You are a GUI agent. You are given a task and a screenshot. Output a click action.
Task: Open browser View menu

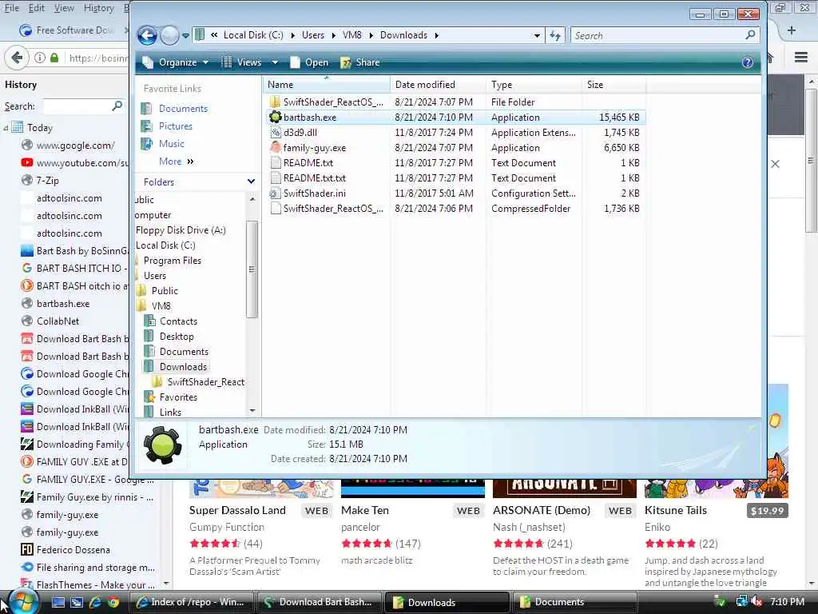64,8
